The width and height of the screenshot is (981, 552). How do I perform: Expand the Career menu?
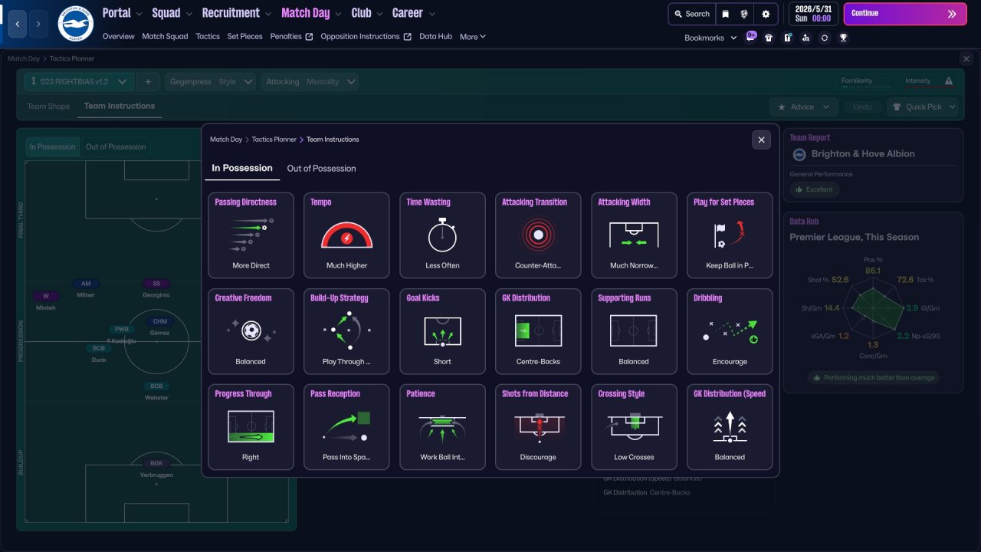click(x=414, y=13)
